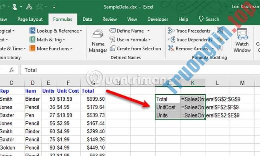Select the $449.10 total cell

[x=93, y=147]
